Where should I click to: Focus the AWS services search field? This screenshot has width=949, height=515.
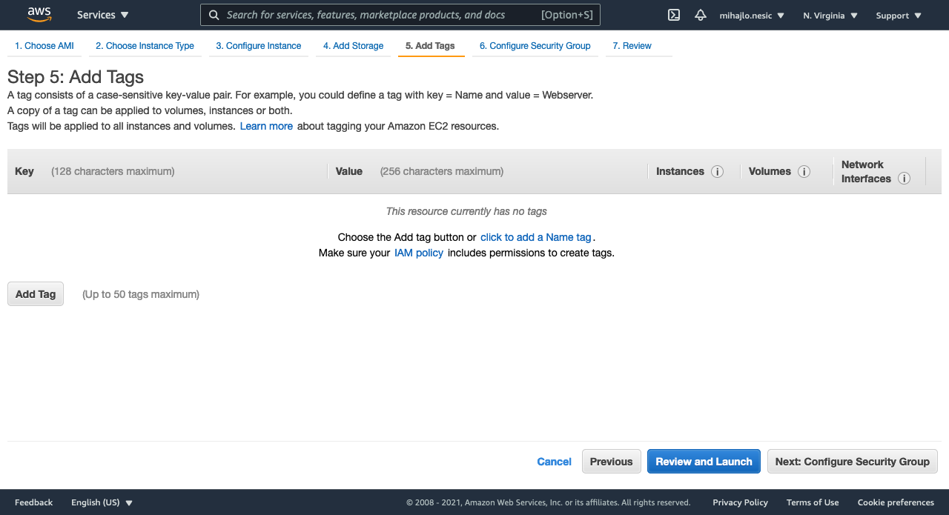click(x=400, y=15)
